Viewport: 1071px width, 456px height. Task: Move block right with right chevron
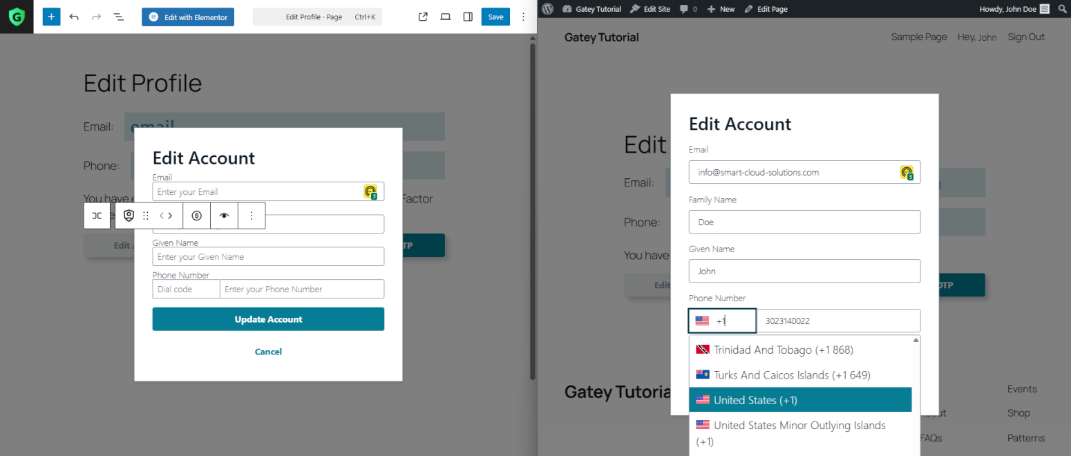(170, 216)
